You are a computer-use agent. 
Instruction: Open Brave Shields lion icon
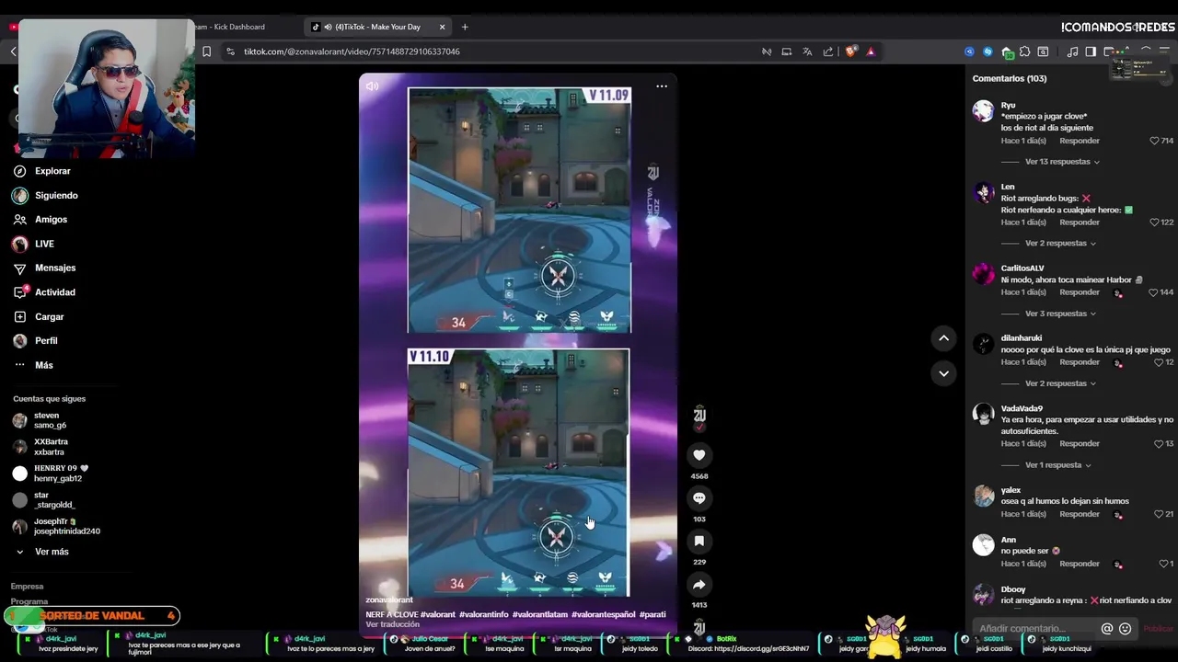(850, 51)
